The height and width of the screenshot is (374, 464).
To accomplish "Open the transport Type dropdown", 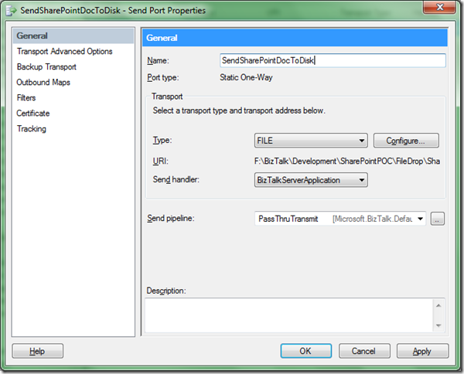I will click(311, 141).
